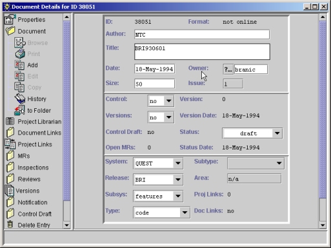The width and height of the screenshot is (331, 248).
Task: Click the Document Links label
Action: [x=39, y=133]
